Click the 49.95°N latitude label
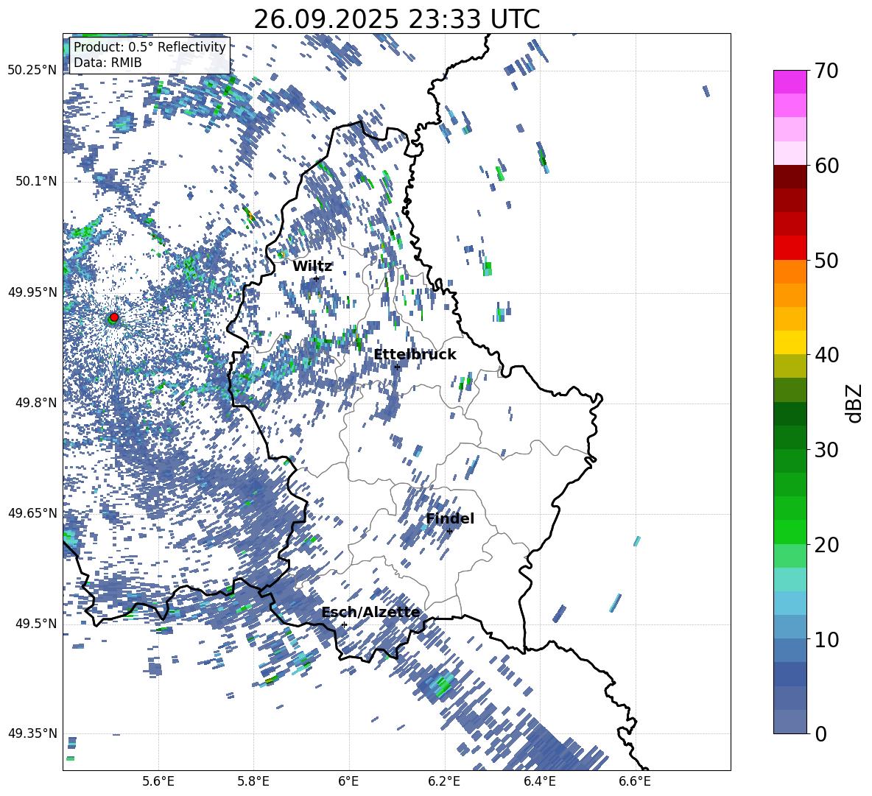 [x=32, y=292]
